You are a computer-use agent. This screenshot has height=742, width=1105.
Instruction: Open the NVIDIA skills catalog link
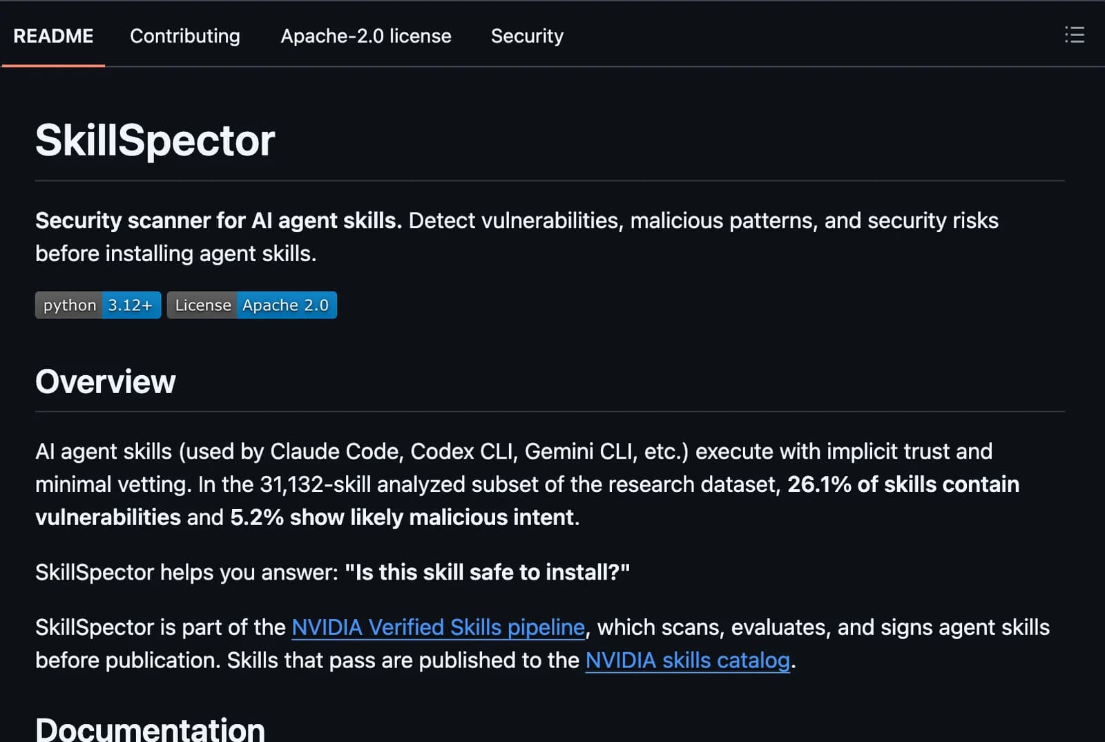point(687,660)
